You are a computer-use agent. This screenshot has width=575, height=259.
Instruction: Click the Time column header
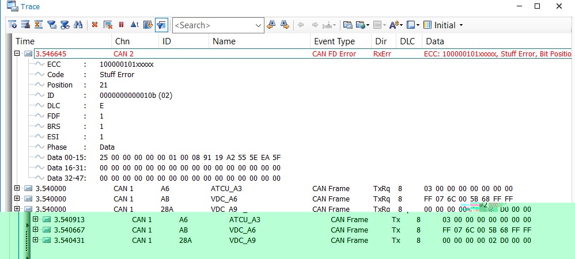62,41
